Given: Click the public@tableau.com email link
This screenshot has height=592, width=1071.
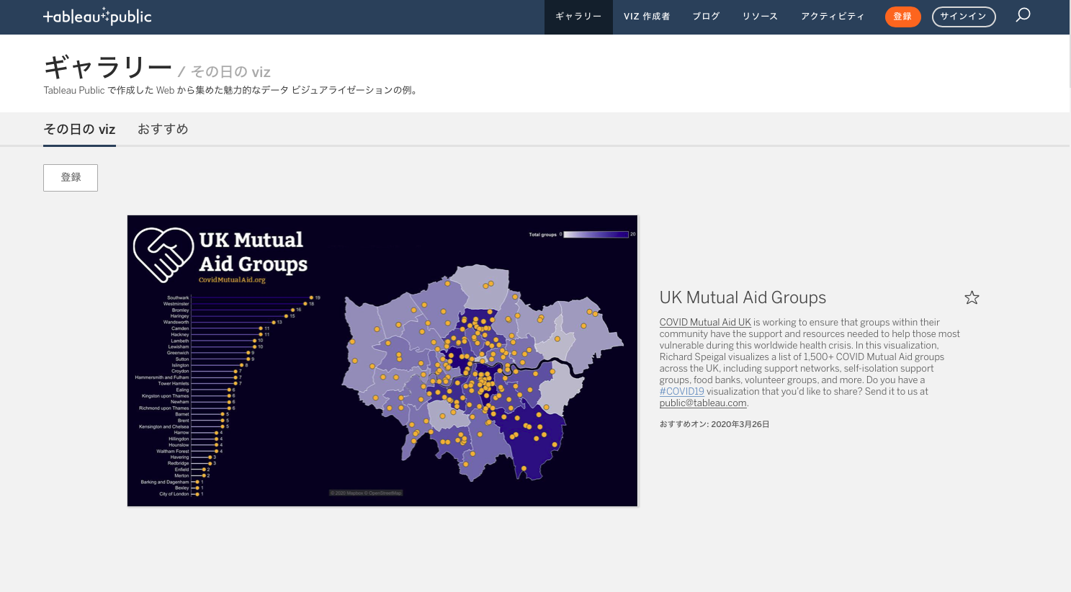Looking at the screenshot, I should [x=703, y=403].
